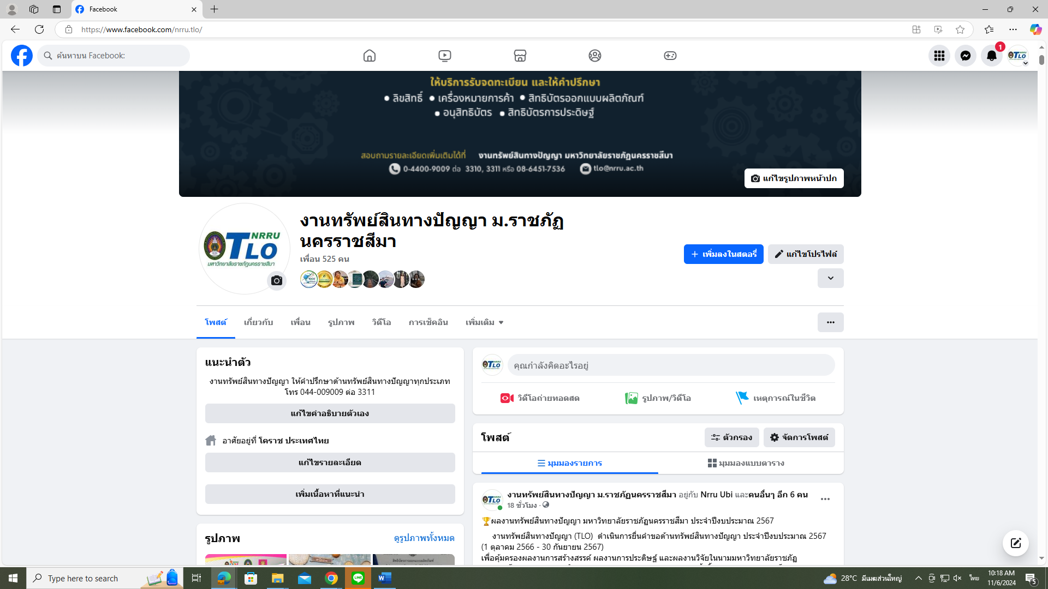Open Facebook Home feed icon
The height and width of the screenshot is (589, 1048).
[x=370, y=56]
